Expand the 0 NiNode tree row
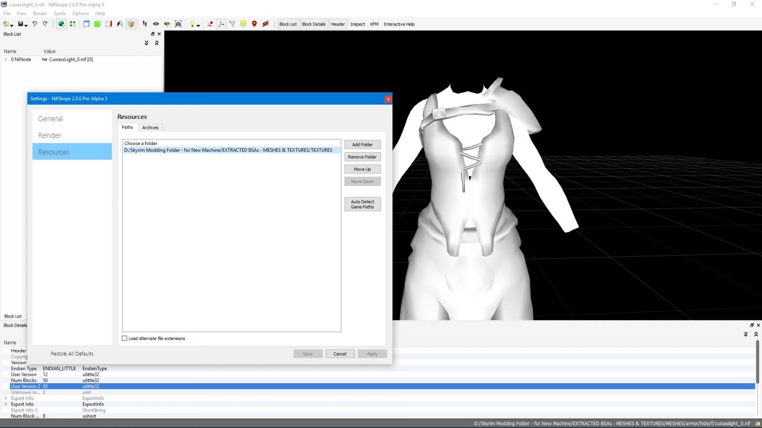The height and width of the screenshot is (428, 762). point(6,59)
